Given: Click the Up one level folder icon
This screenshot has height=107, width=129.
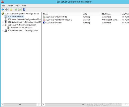Looking at the screenshot, I should tap(11, 10).
